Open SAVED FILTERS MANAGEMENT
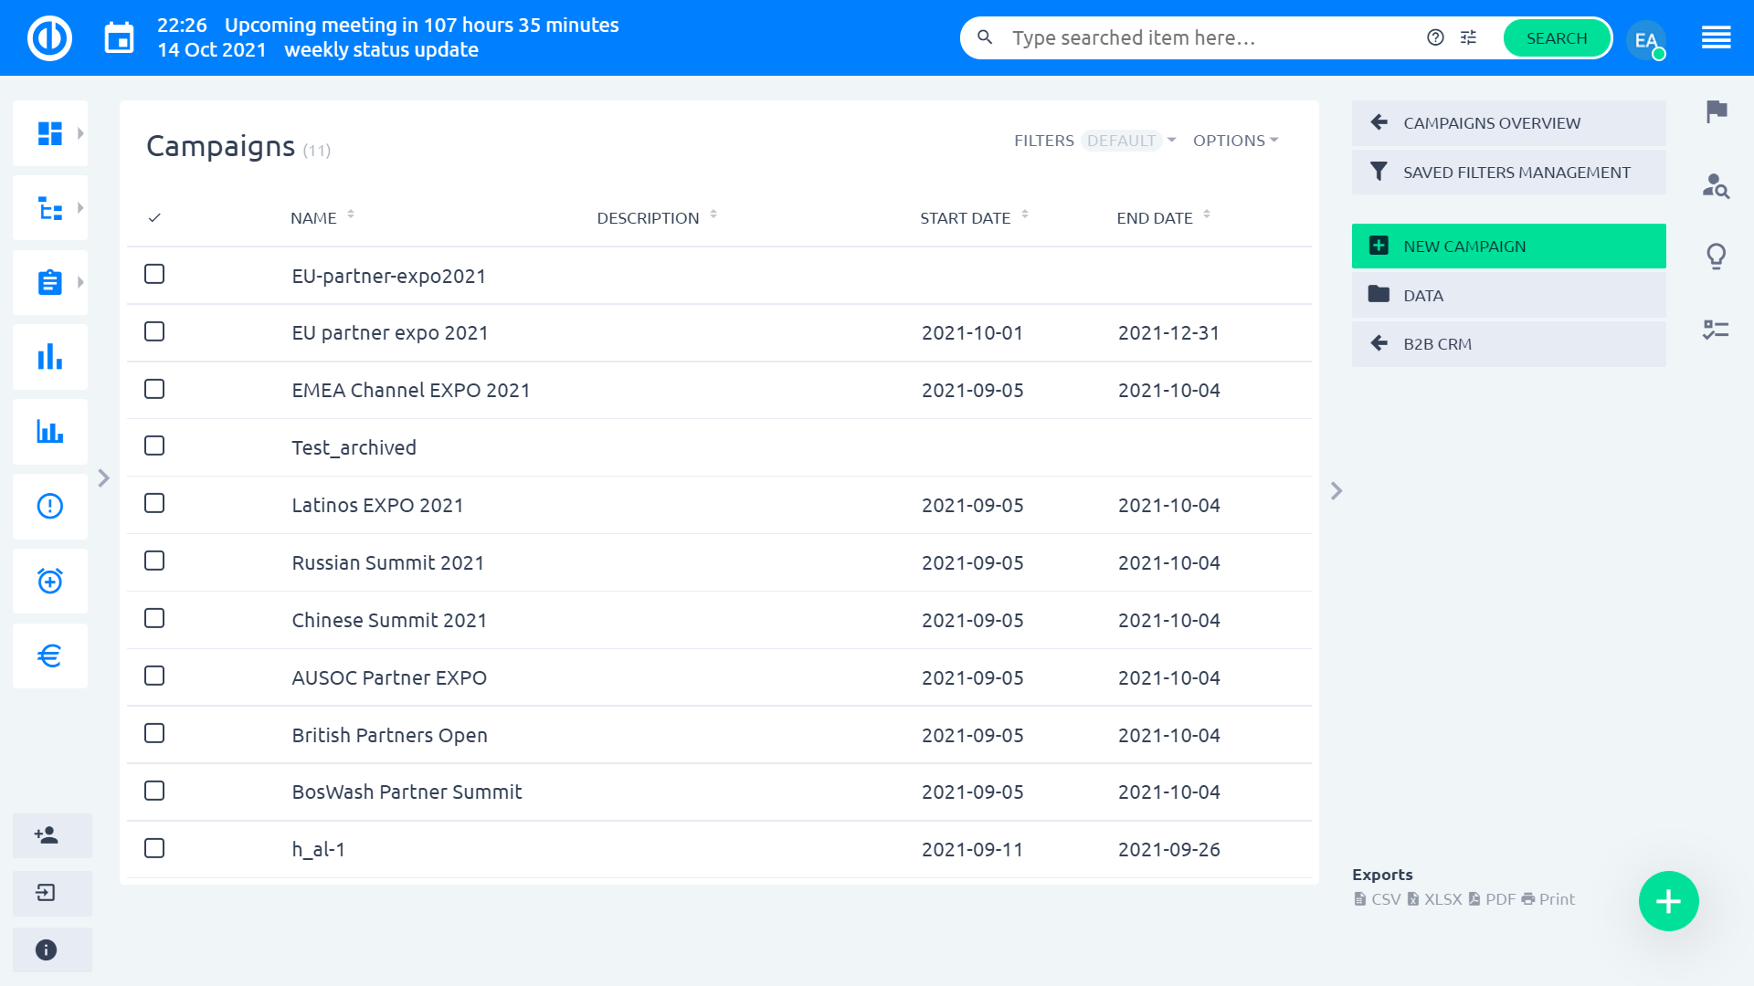Image resolution: width=1754 pixels, height=986 pixels. click(x=1508, y=173)
